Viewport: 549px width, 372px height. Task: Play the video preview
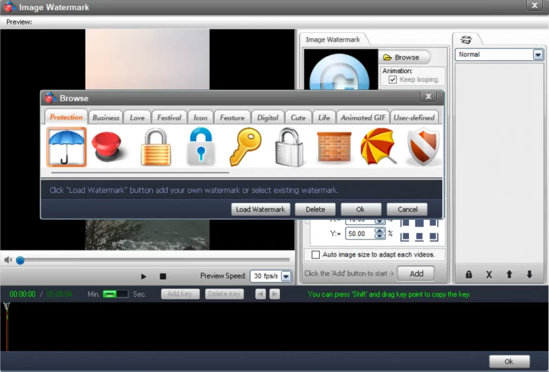(144, 277)
